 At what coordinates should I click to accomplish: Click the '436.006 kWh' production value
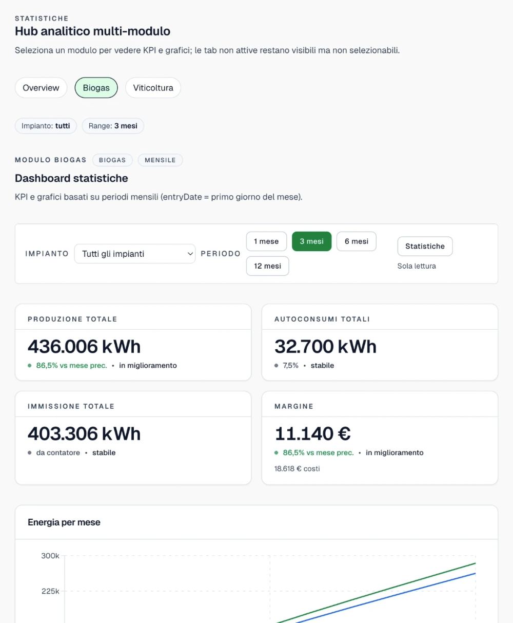tap(84, 347)
